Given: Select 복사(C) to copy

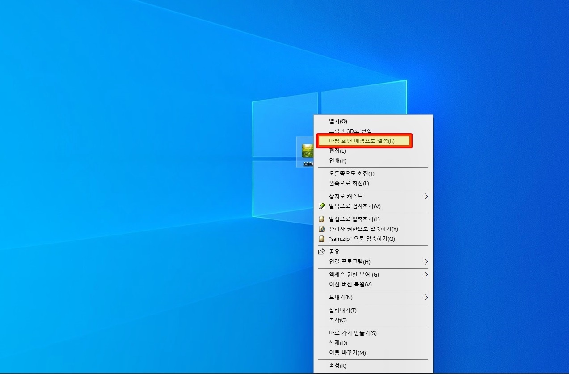Looking at the screenshot, I should coord(373,320).
